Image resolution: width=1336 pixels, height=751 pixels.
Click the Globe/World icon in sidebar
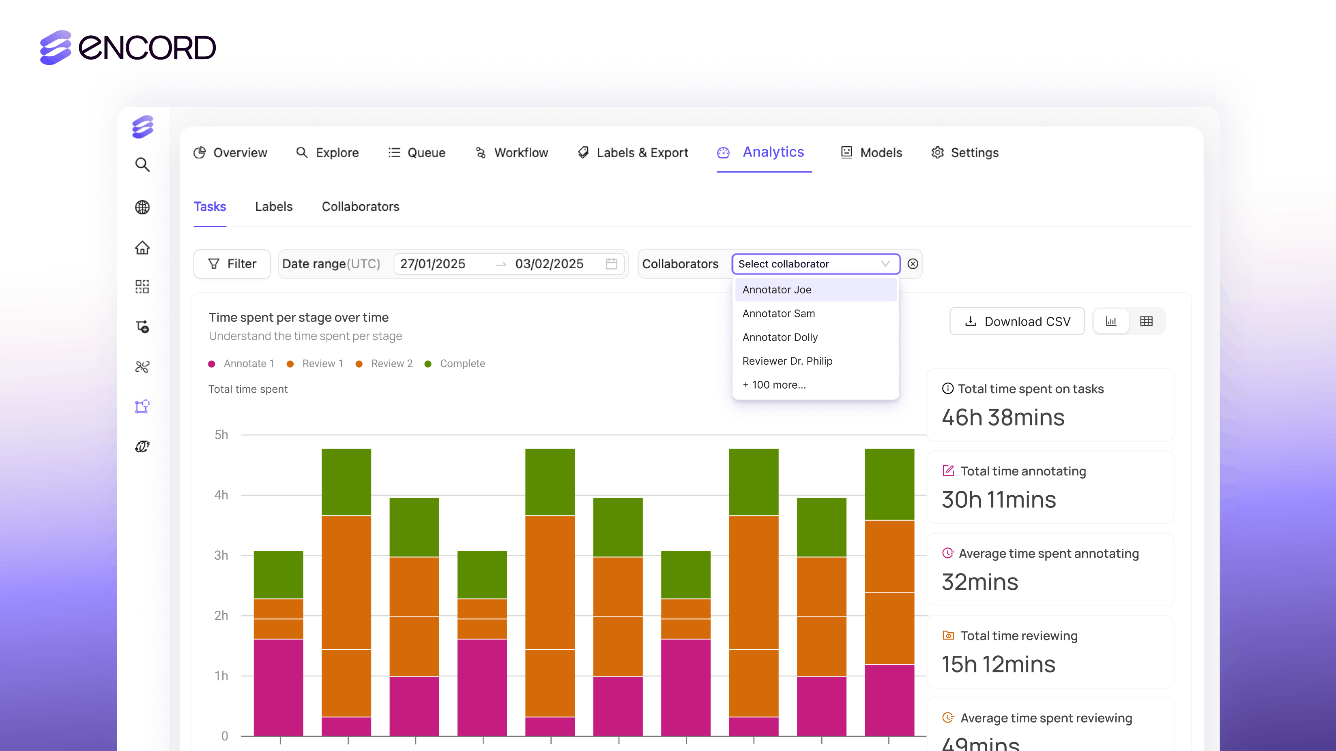pyautogui.click(x=142, y=205)
